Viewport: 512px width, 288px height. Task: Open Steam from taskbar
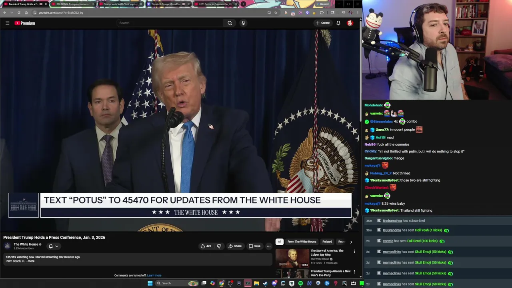(265, 283)
